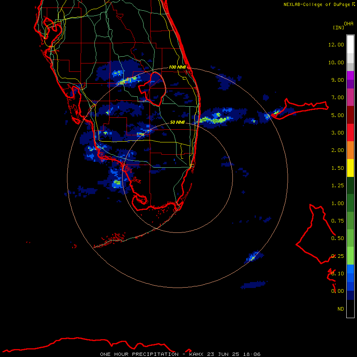
Task: Click the 0.75 legend value
Action: pyautogui.click(x=338, y=221)
